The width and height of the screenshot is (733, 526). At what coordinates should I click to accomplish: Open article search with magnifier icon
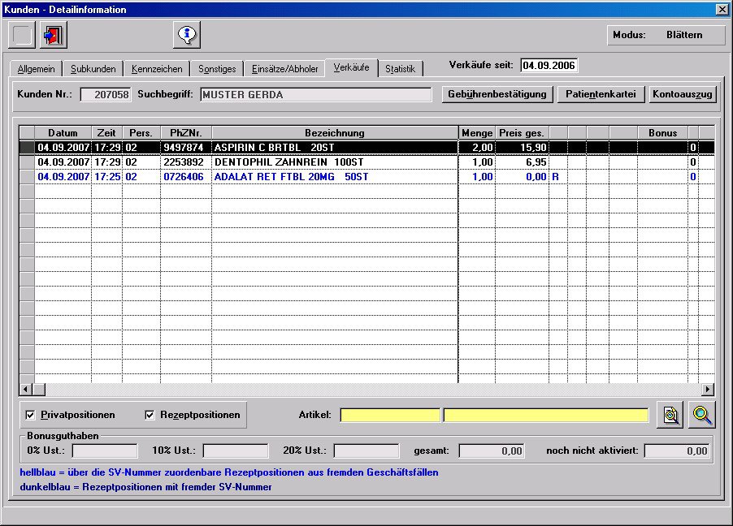tap(702, 415)
